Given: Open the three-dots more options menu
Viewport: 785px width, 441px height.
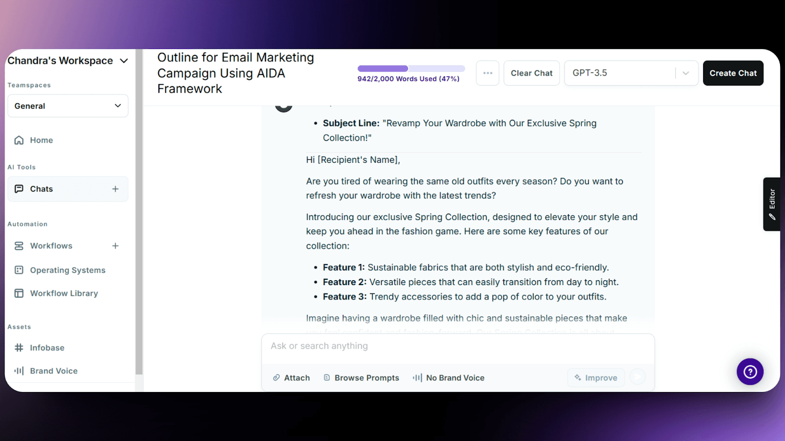Looking at the screenshot, I should point(488,73).
